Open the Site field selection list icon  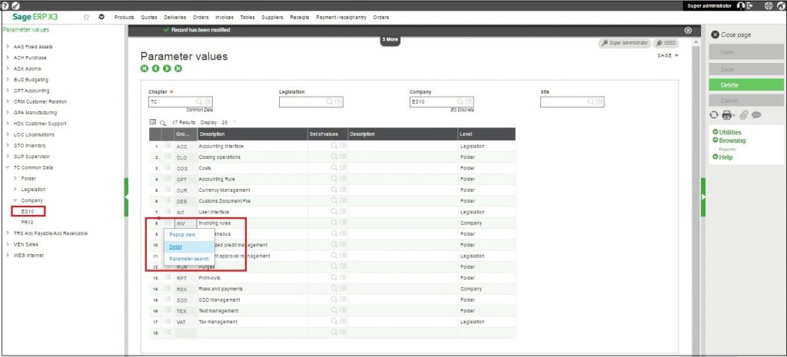coord(599,102)
